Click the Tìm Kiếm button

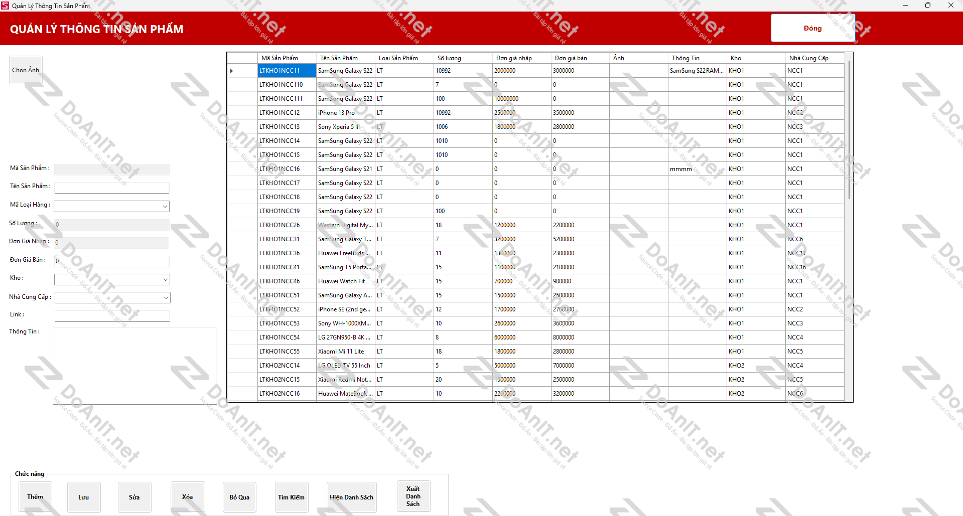[x=292, y=497]
